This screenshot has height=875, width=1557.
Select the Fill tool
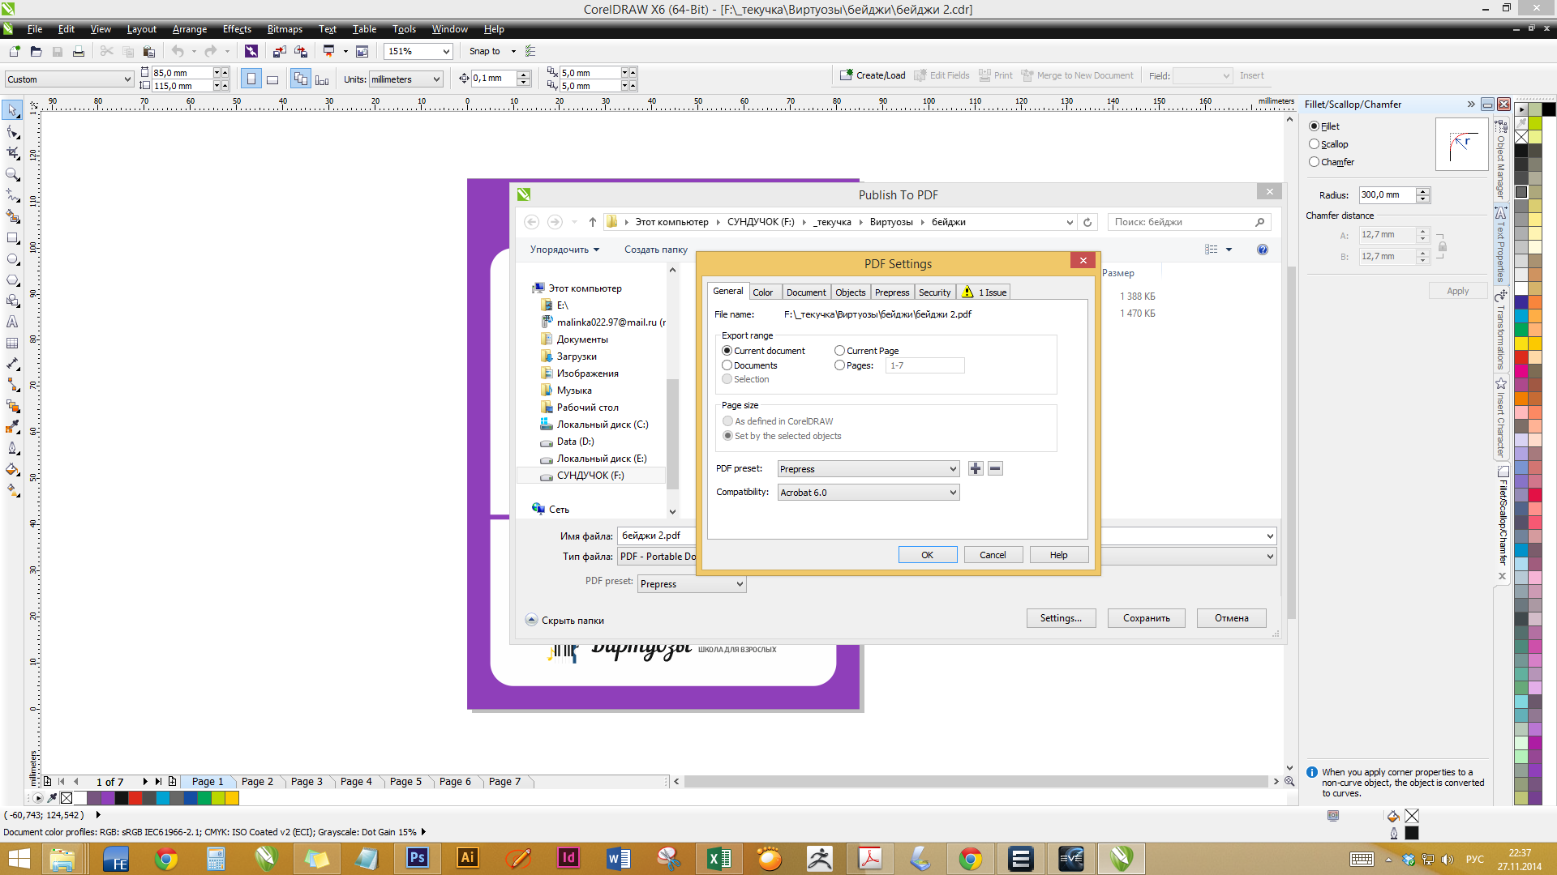click(12, 469)
